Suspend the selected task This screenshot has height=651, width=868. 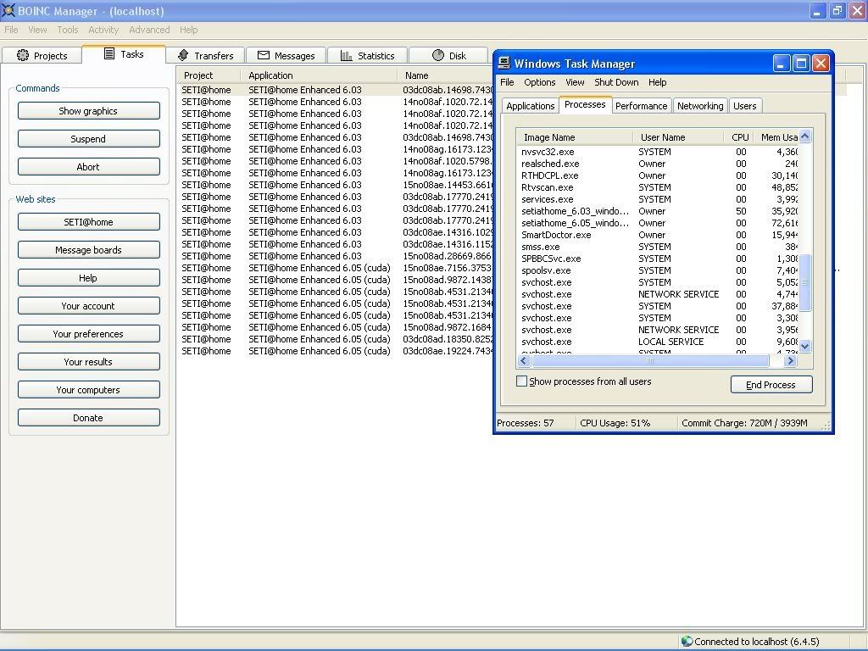click(88, 139)
